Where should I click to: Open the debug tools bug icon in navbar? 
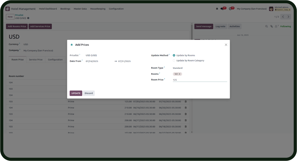217,9
